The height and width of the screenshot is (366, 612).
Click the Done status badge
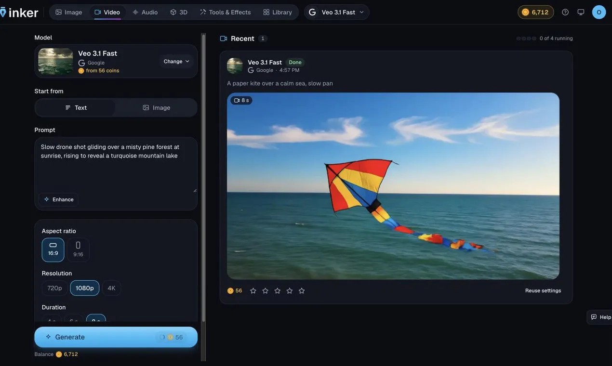click(295, 62)
